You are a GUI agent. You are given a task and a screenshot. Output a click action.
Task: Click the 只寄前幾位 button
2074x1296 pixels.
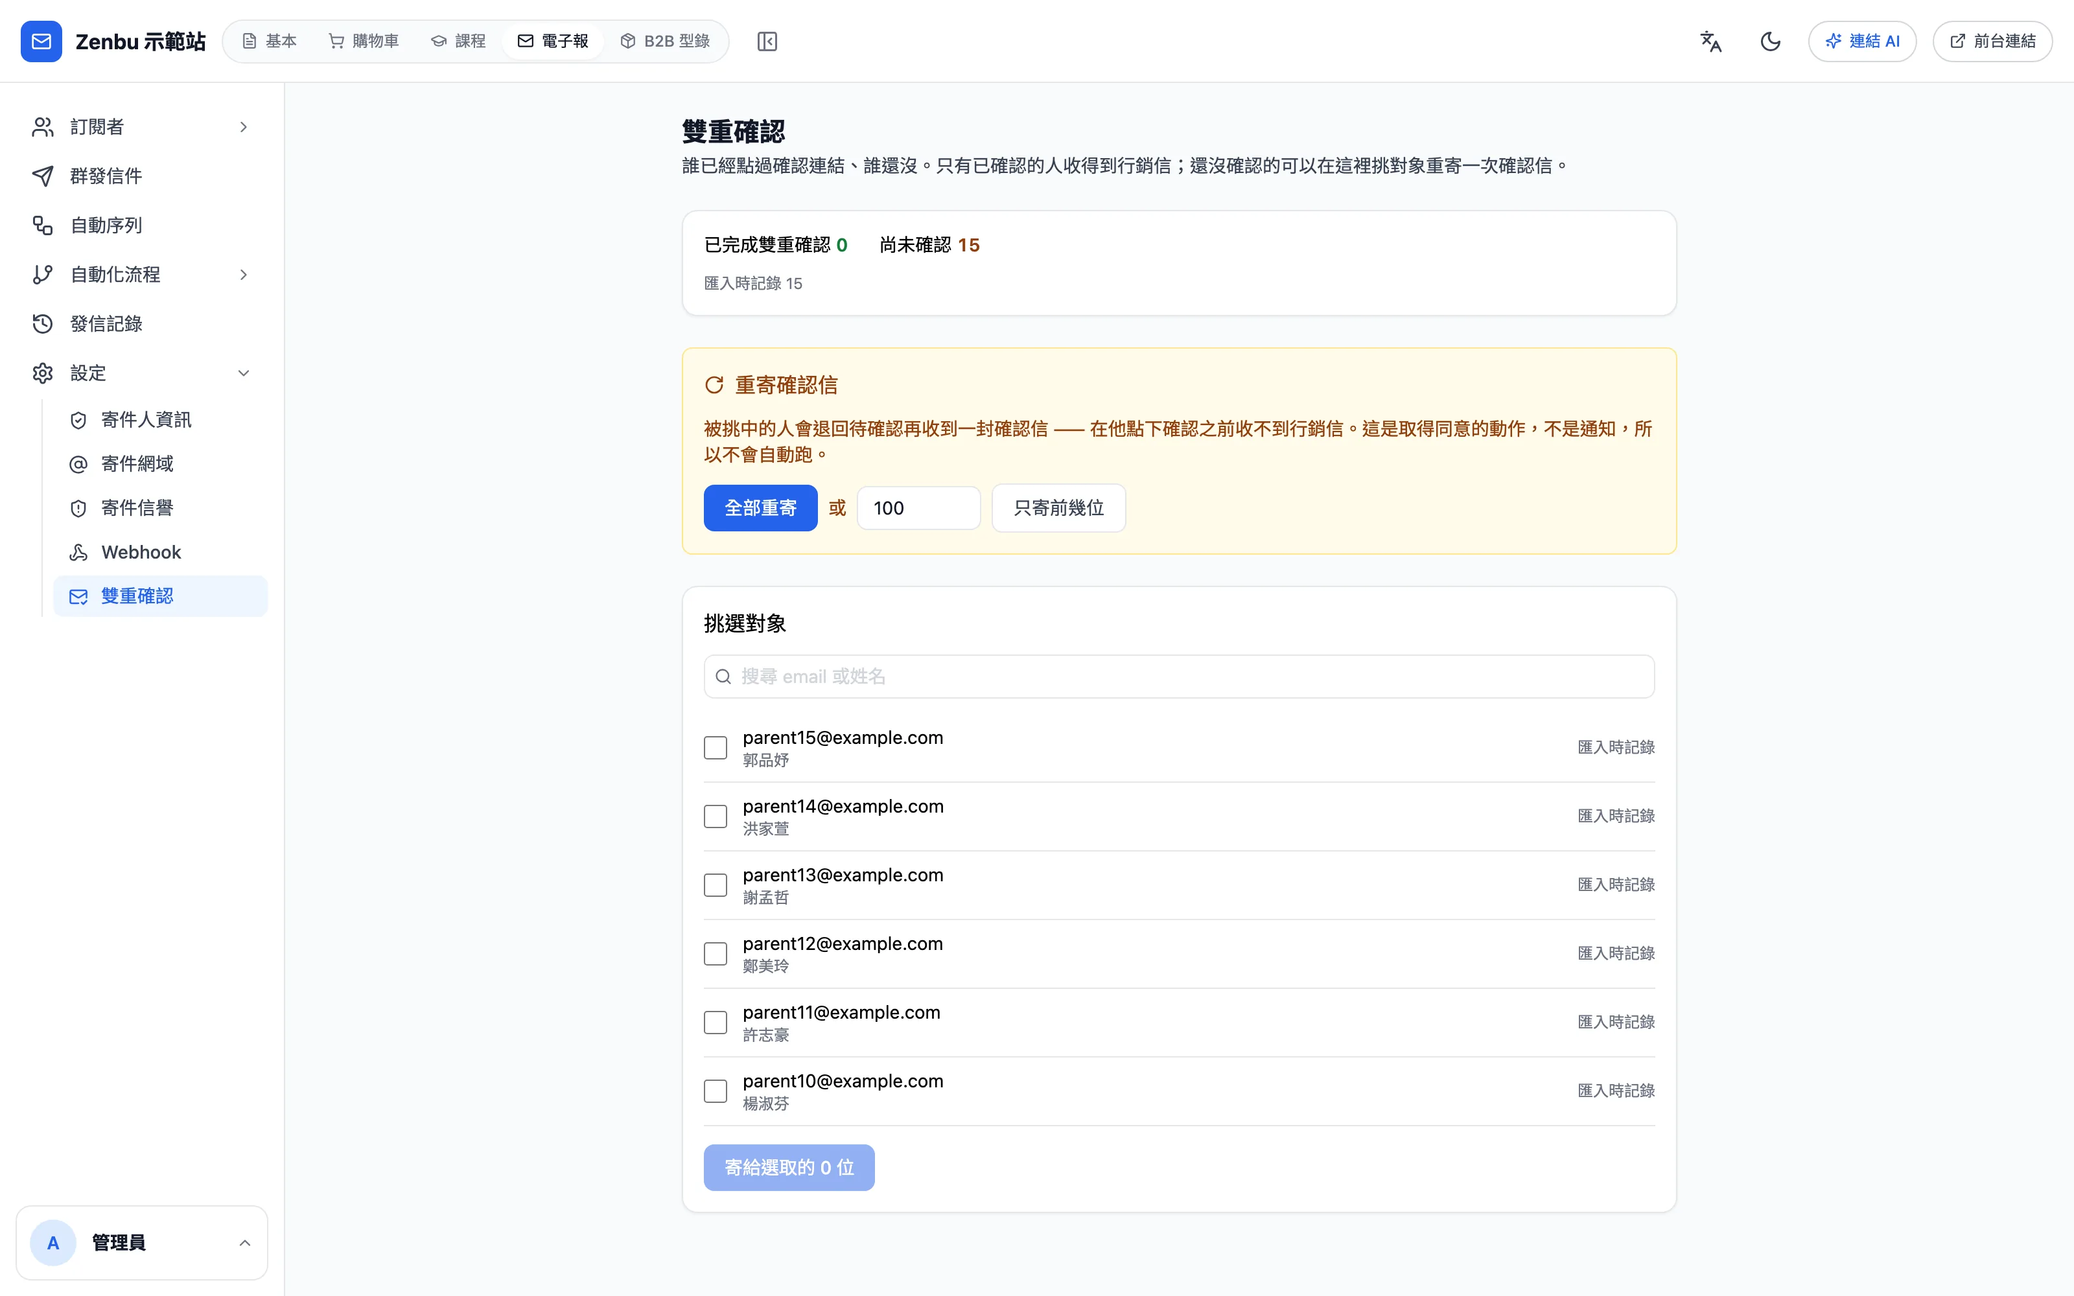pos(1058,508)
